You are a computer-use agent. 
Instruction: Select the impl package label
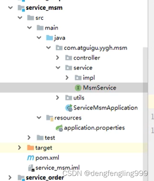pyautogui.click(x=89, y=78)
